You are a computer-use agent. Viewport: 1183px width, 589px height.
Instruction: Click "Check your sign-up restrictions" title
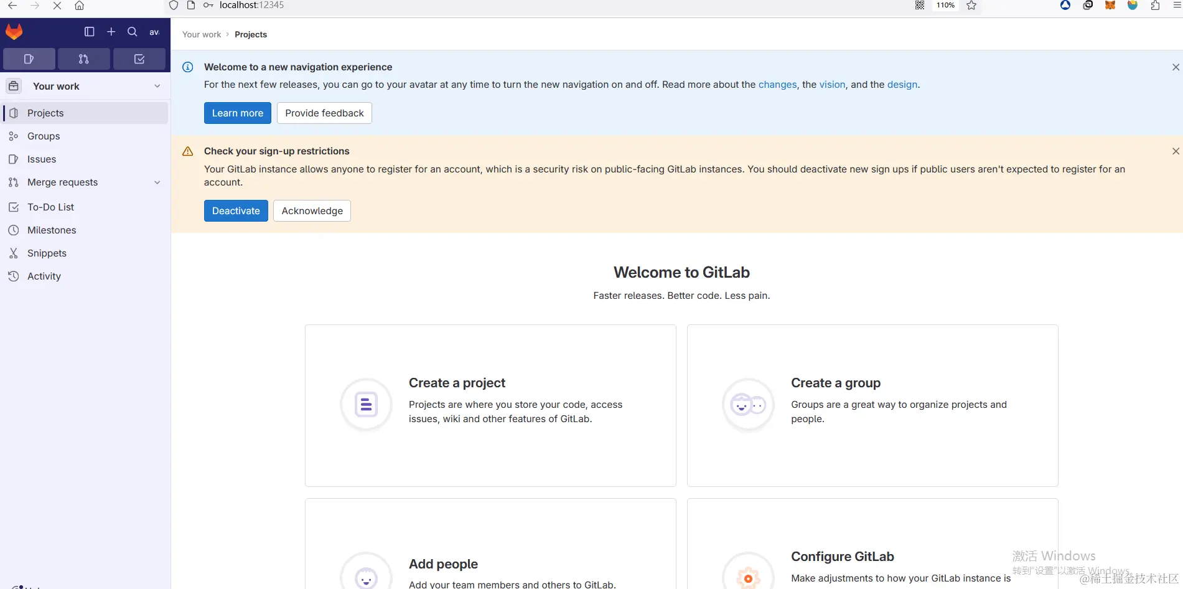277,151
